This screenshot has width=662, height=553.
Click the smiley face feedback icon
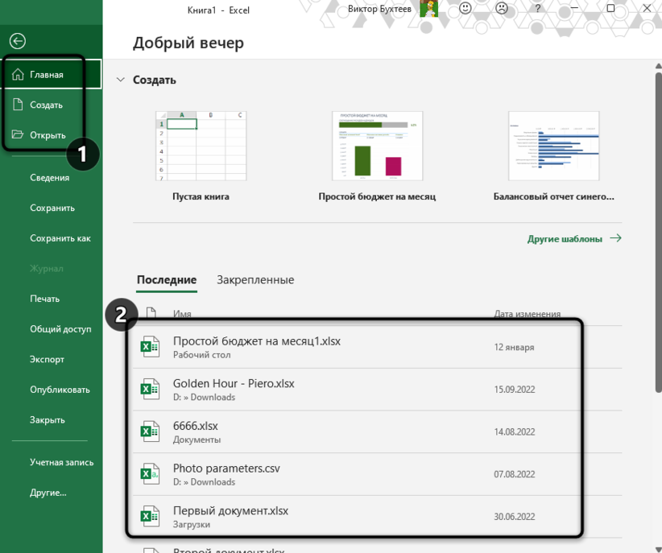pyautogui.click(x=466, y=9)
